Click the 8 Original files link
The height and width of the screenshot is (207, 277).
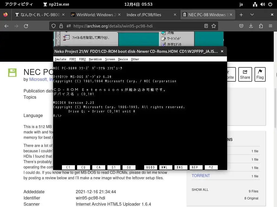pos(251,198)
